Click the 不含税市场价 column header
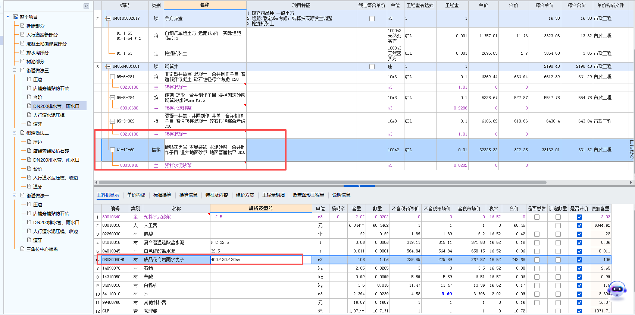This screenshot has width=635, height=315. (x=437, y=209)
